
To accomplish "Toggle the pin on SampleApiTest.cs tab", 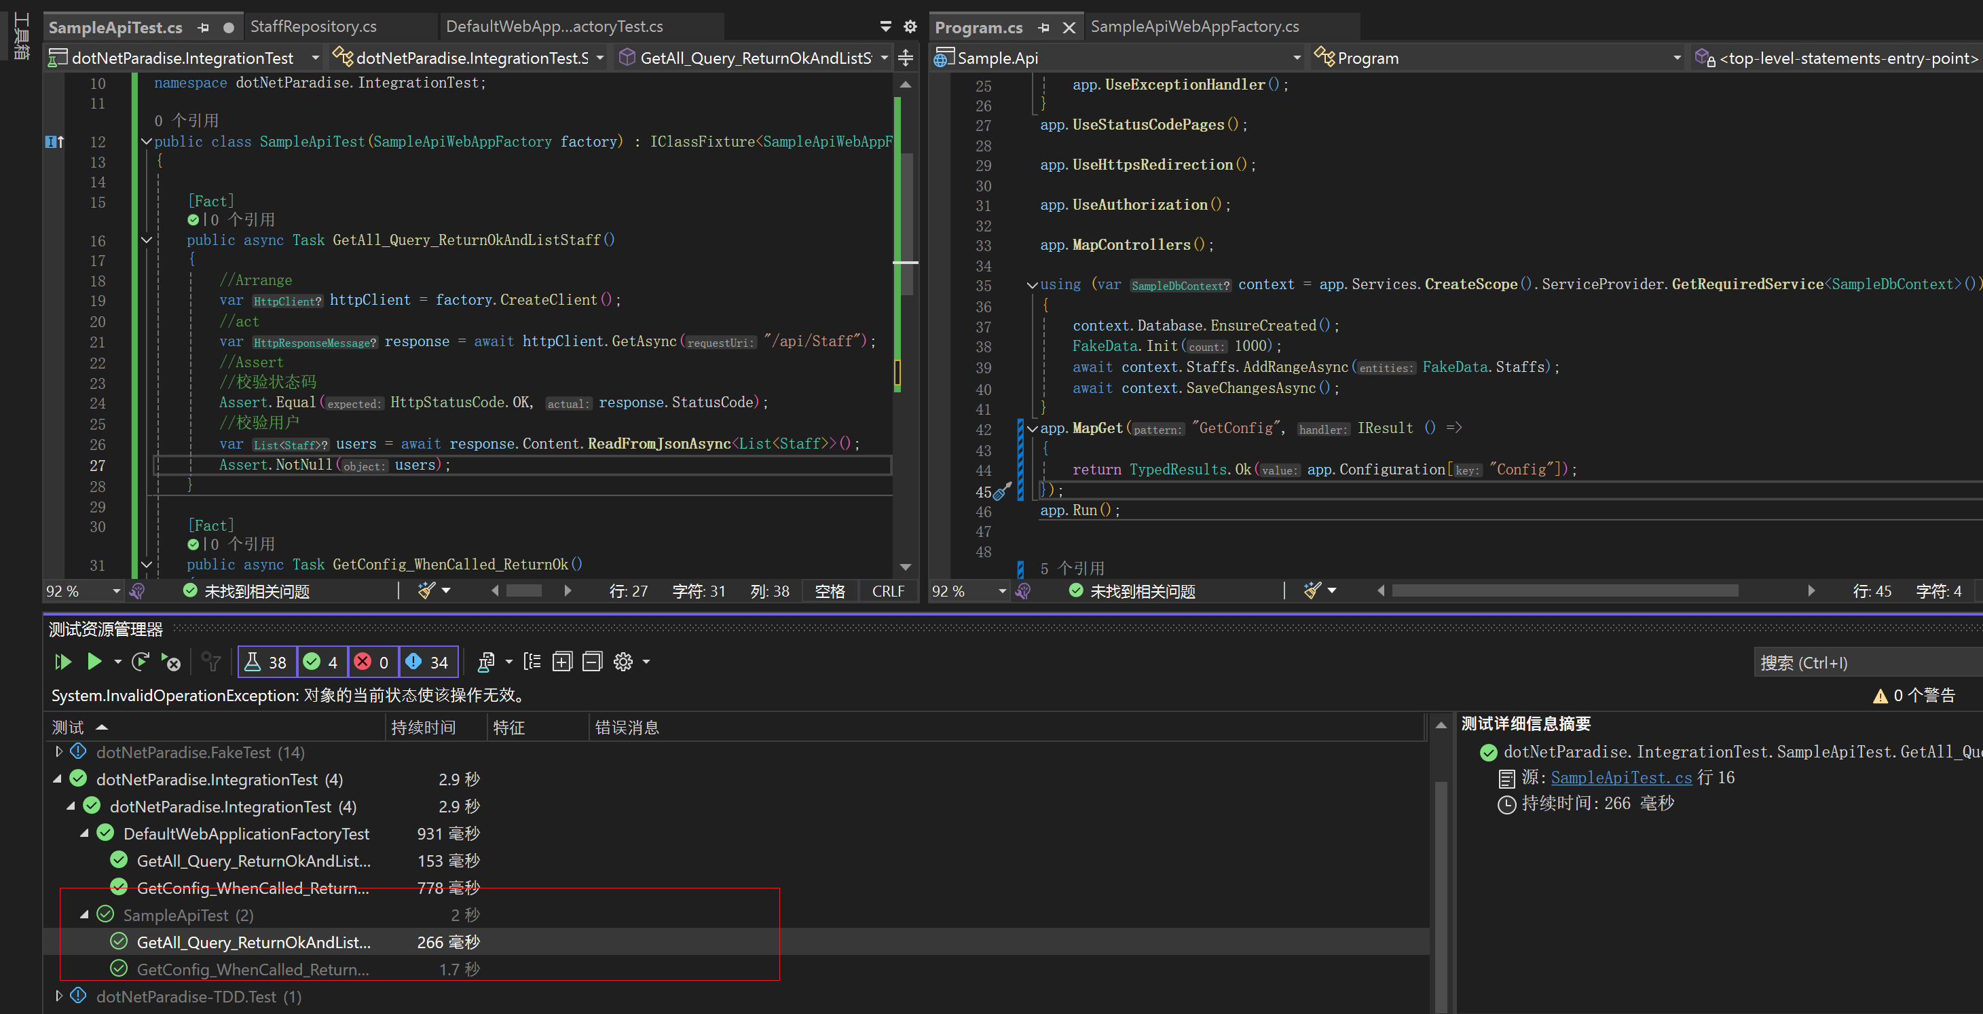I will click(203, 27).
